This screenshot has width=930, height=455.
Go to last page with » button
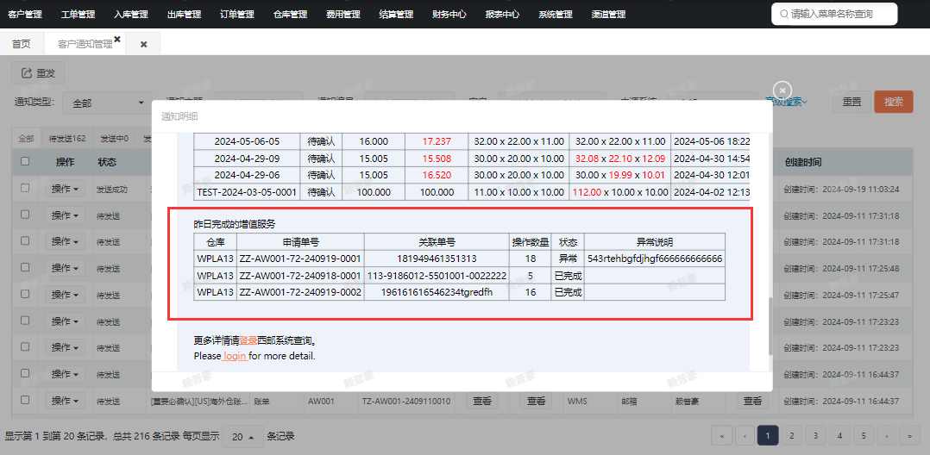pos(909,435)
